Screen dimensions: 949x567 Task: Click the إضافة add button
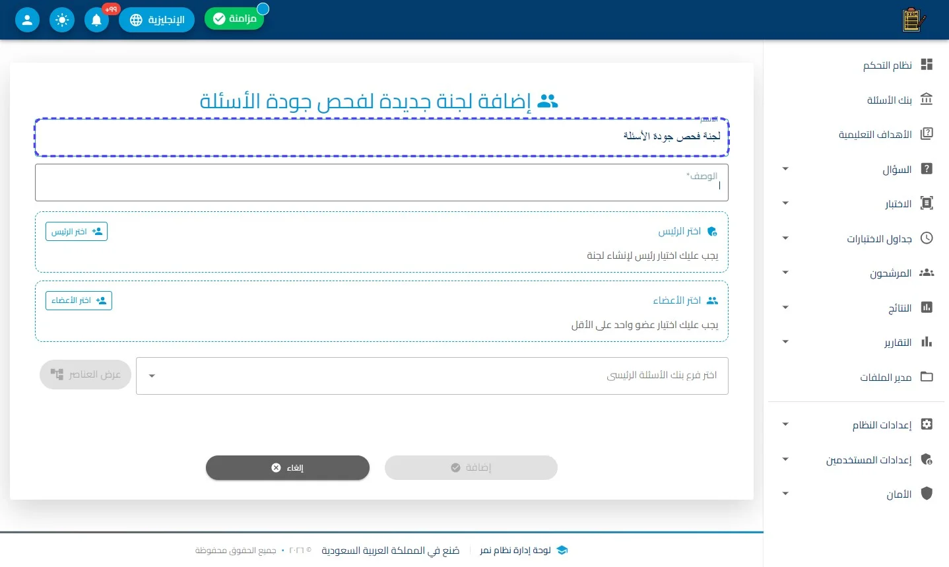click(471, 467)
